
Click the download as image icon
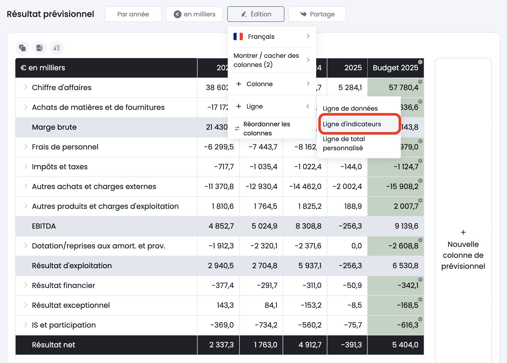tap(40, 48)
